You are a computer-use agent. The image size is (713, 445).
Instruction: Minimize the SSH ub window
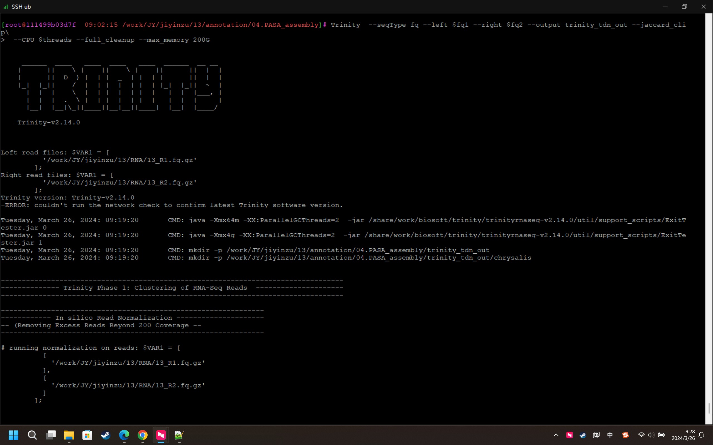coord(665,7)
